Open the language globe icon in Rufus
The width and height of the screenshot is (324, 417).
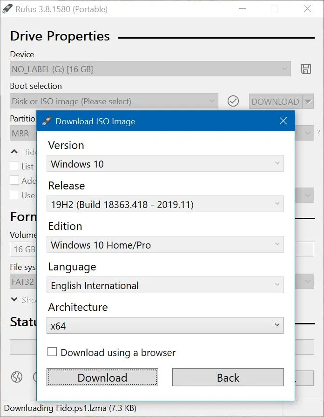click(17, 377)
